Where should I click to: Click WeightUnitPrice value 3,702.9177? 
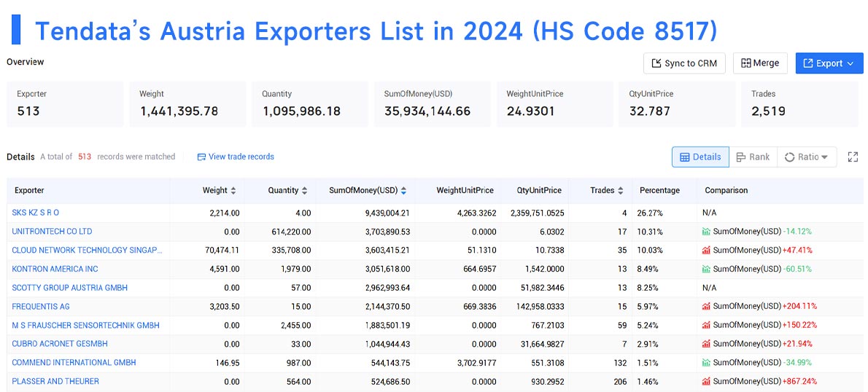(475, 363)
